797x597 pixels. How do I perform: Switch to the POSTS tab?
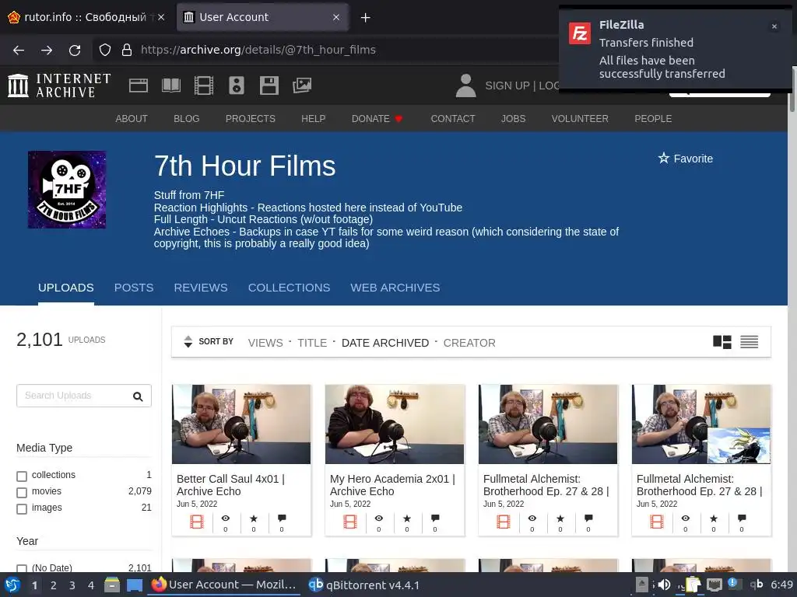134,288
